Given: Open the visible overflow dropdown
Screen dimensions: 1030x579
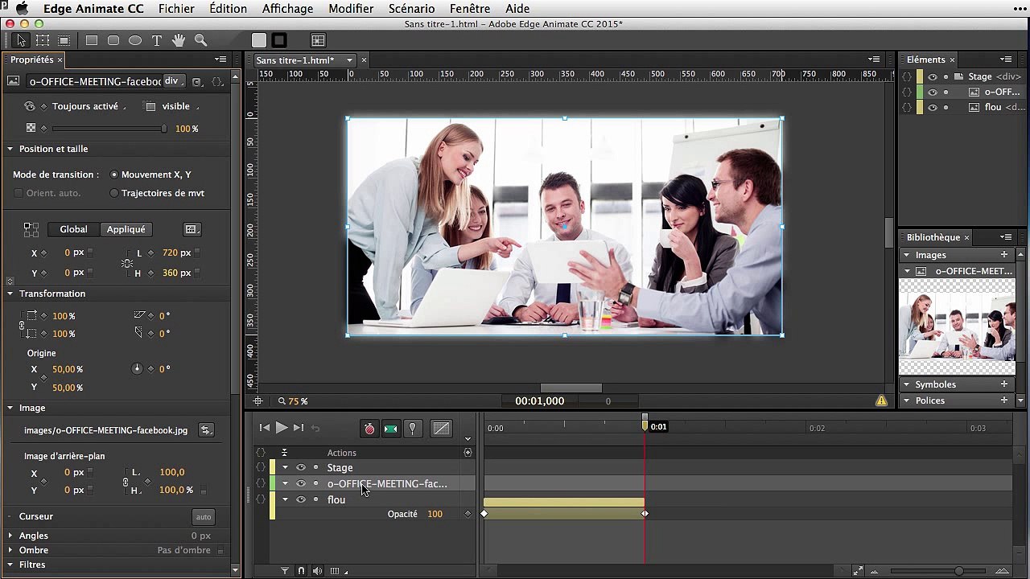Looking at the screenshot, I should [180, 106].
